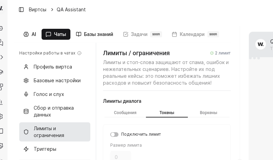Viewport: 273px width, 160px height.
Task: Click the info icon beside Настройки работы в чатах
Action: 79,53
